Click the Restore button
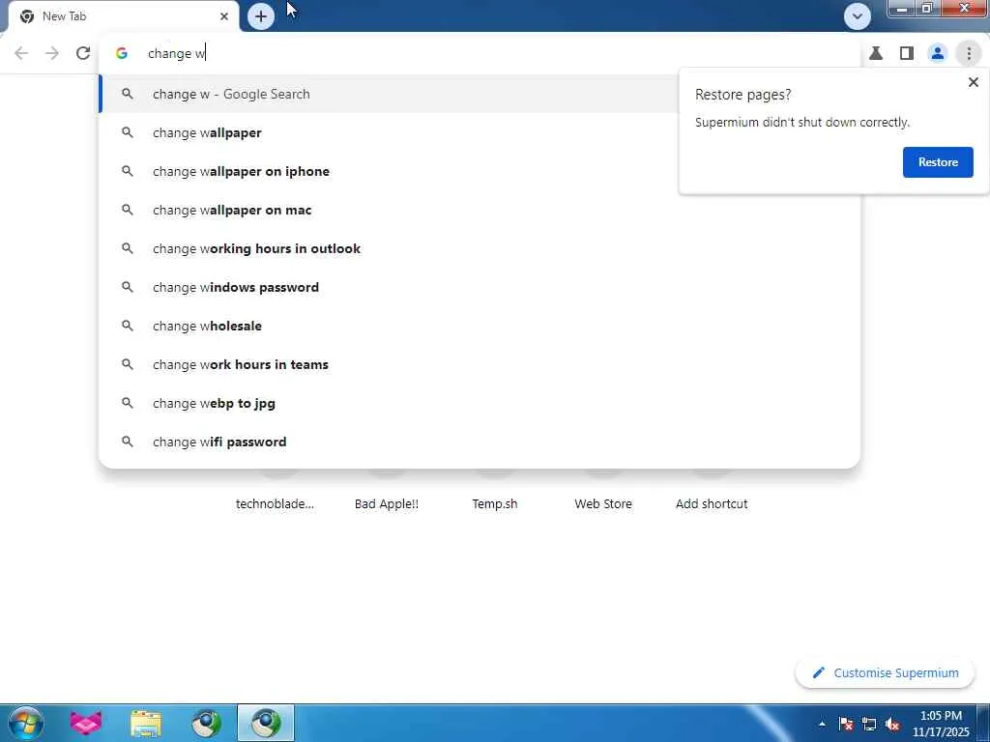This screenshot has width=990, height=742. point(938,162)
